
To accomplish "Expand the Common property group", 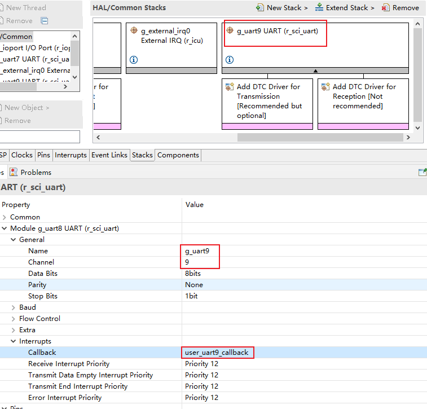I will (5, 217).
